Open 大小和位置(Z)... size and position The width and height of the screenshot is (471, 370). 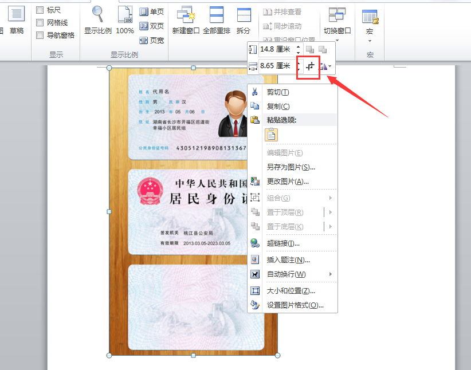[293, 291]
